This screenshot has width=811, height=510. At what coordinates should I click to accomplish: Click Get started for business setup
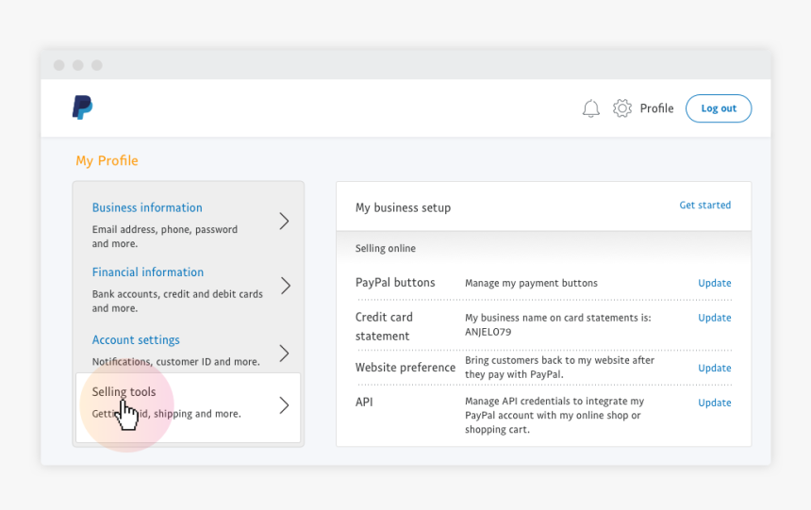click(705, 205)
